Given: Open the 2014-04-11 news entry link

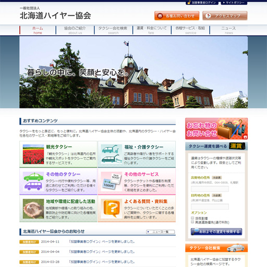Looking at the screenshot, I should (102, 241).
